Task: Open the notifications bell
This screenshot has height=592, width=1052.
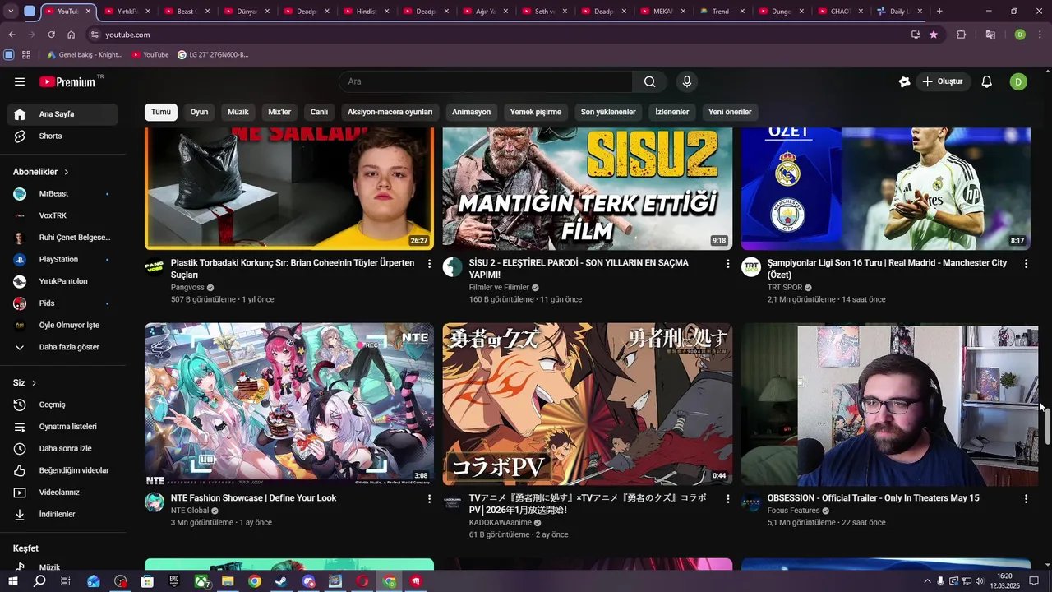Action: (987, 81)
